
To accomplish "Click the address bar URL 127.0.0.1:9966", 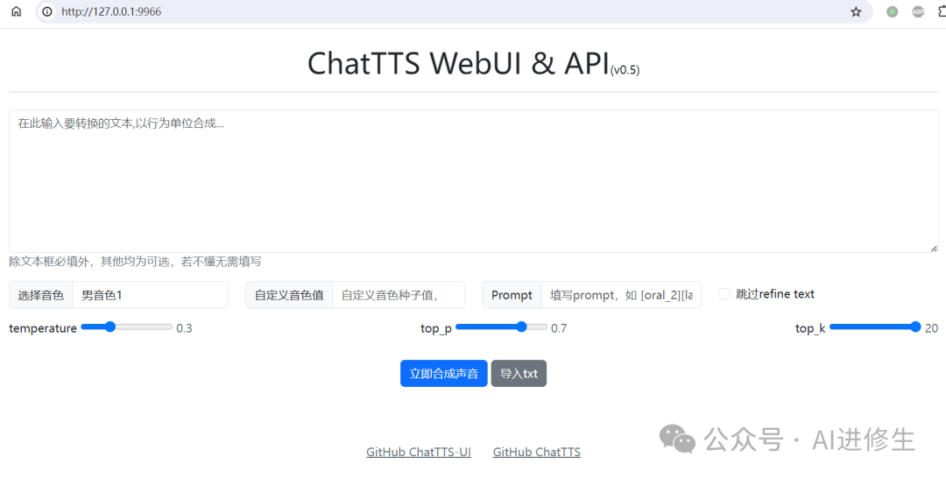I will coord(111,11).
